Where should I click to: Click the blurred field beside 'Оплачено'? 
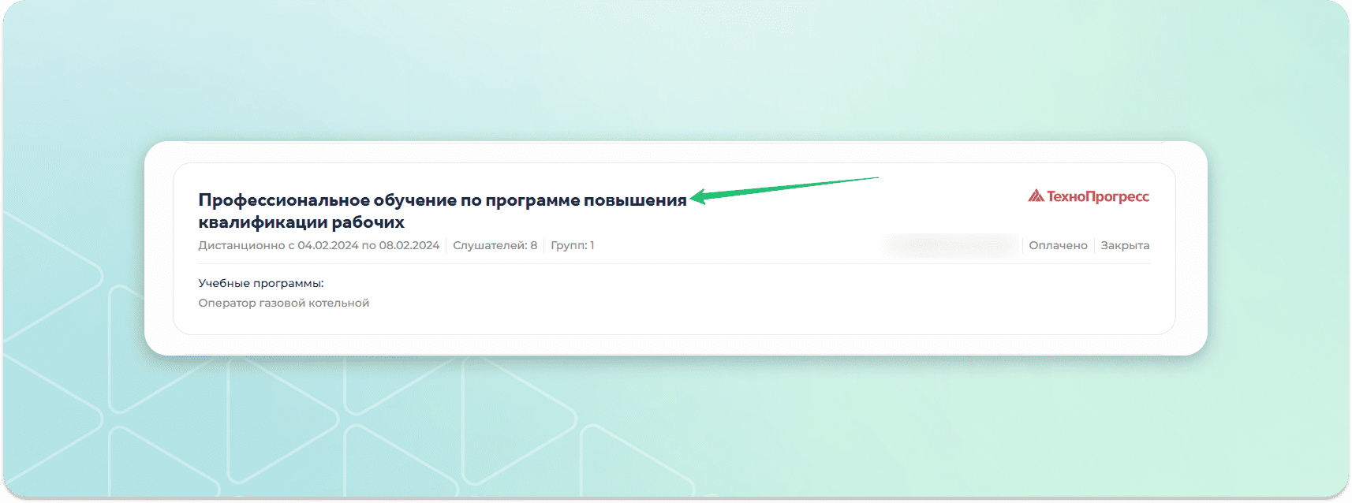[950, 245]
